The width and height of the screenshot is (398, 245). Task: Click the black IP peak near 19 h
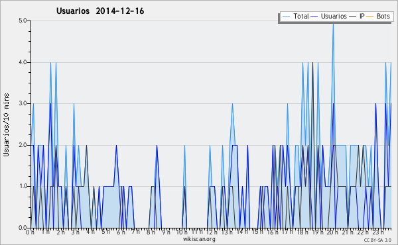[312, 63]
